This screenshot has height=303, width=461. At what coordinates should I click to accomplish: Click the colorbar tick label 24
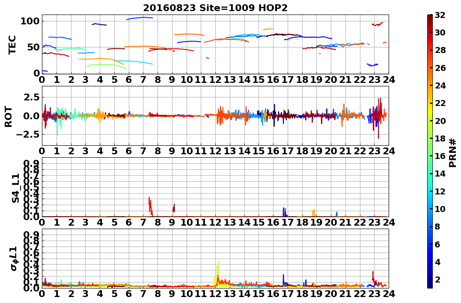point(440,85)
